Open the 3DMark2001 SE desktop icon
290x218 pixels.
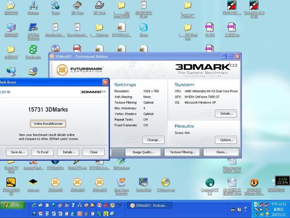(11, 186)
